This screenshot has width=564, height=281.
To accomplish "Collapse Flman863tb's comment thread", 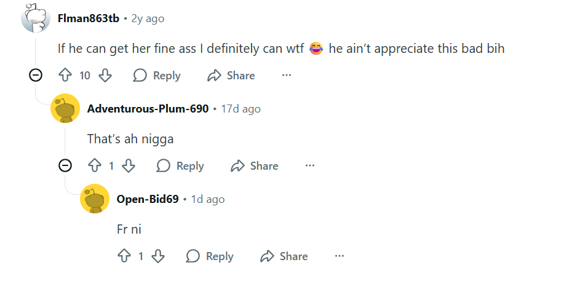I will pos(36,76).
